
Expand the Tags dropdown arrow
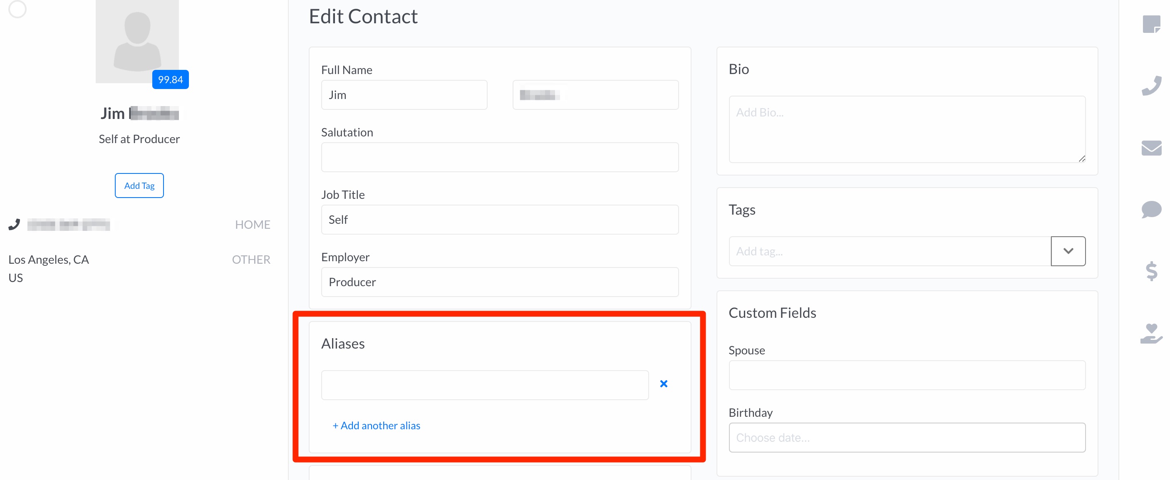click(x=1068, y=251)
